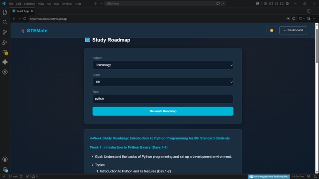The height and width of the screenshot is (179, 319).
Task: Click the Generate Roadmap button
Action: [x=163, y=111]
